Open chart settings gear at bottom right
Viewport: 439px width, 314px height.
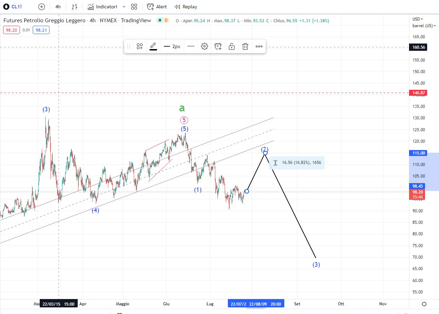[424, 304]
